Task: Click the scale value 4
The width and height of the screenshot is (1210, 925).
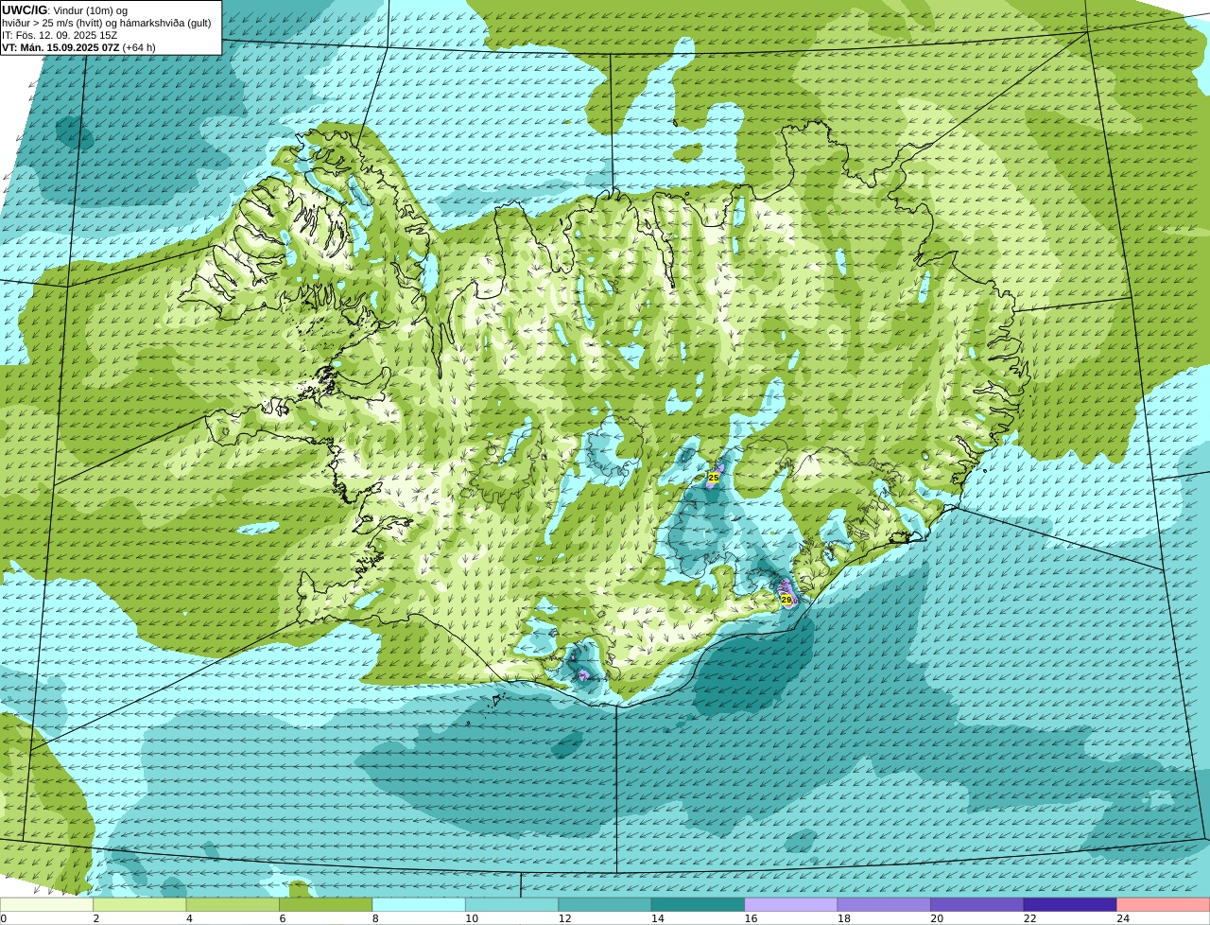Action: click(x=189, y=918)
